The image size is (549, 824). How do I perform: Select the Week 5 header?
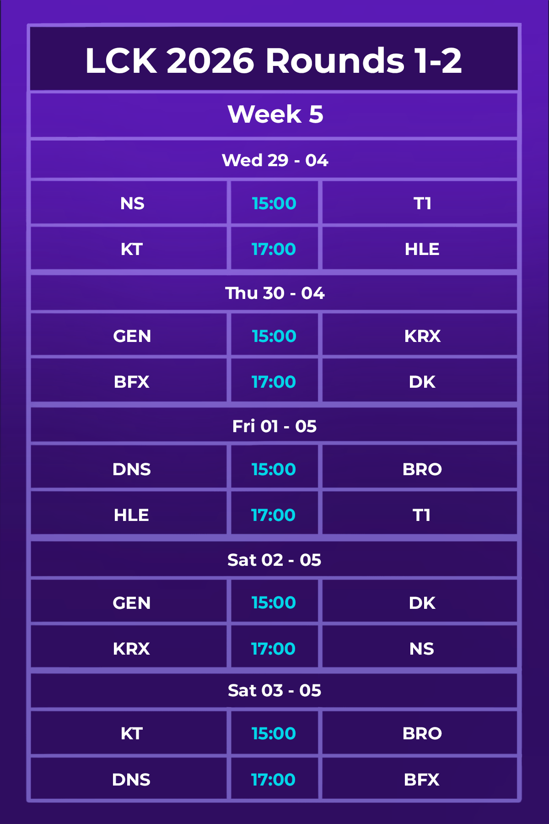(x=275, y=114)
